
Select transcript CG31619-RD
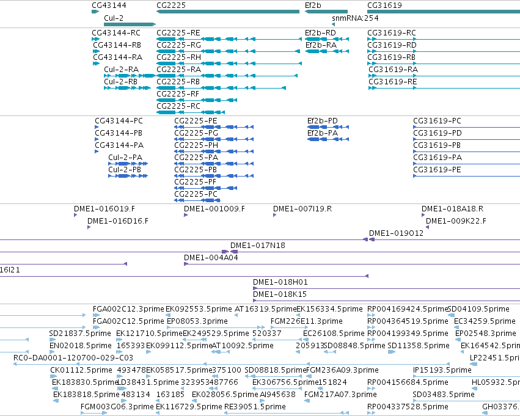tap(444, 51)
